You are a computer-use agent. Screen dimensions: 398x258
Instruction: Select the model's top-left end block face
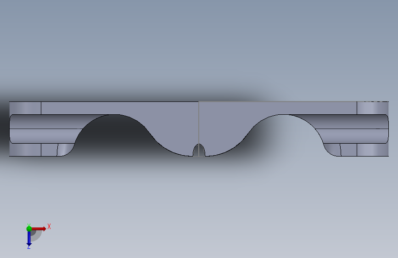click(25, 108)
